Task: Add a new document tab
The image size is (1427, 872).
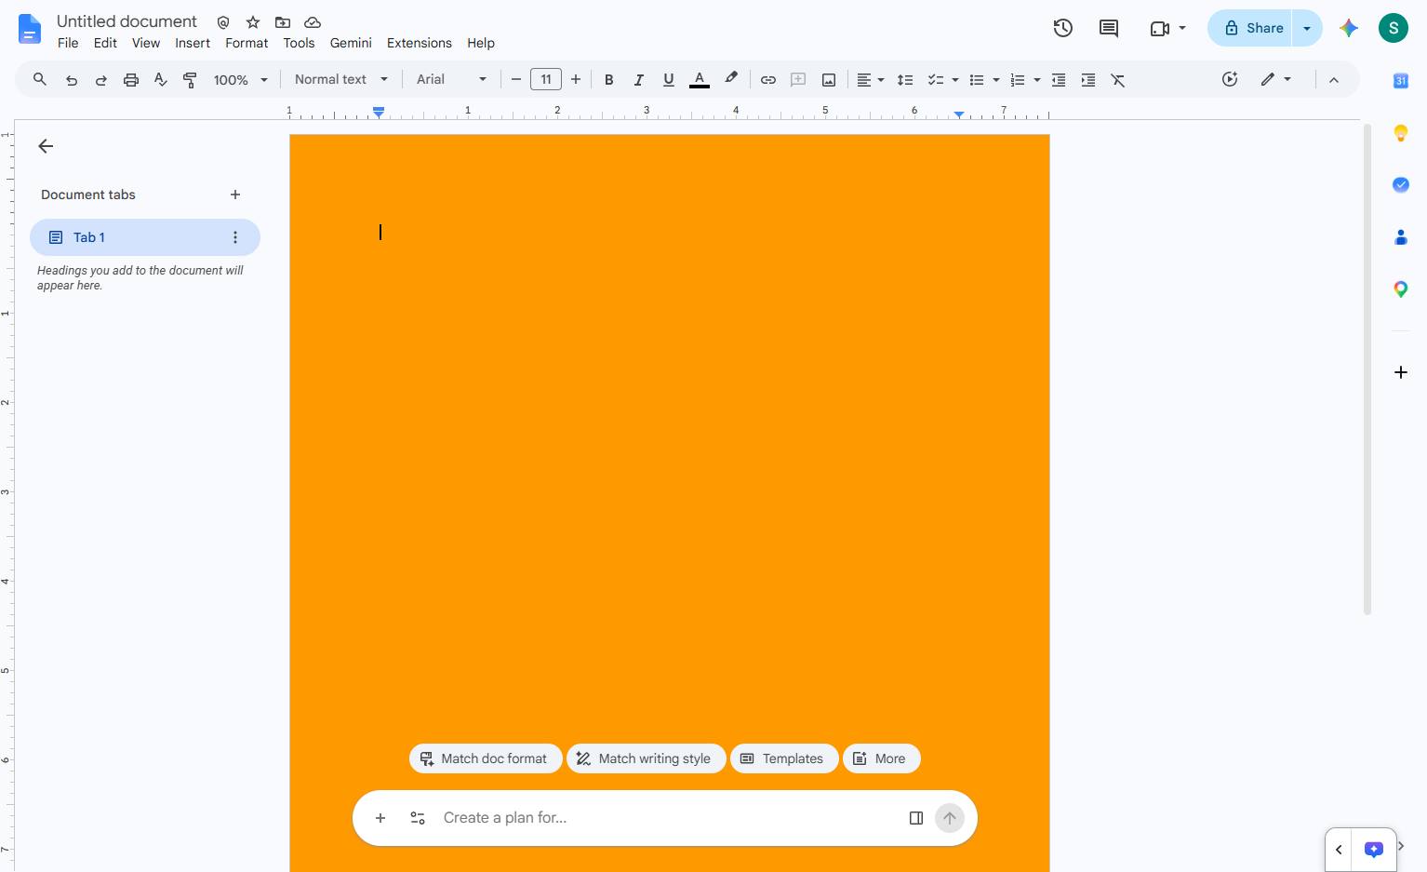Action: 235,195
